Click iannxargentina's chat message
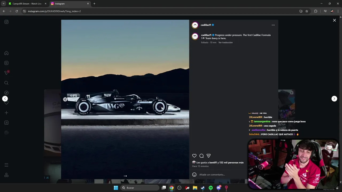The height and width of the screenshot is (192, 342). click(x=277, y=122)
